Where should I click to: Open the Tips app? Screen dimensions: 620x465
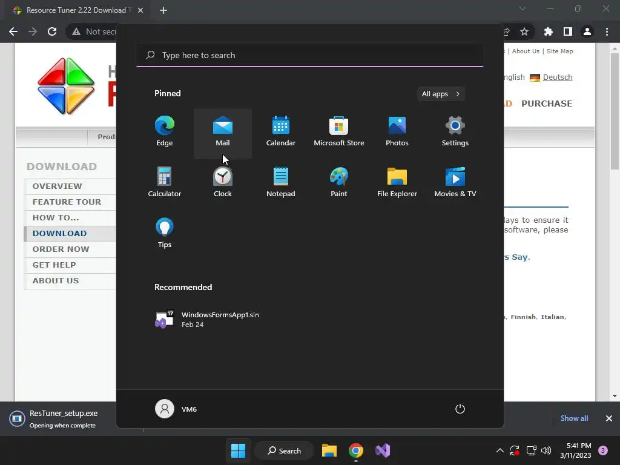[165, 233]
